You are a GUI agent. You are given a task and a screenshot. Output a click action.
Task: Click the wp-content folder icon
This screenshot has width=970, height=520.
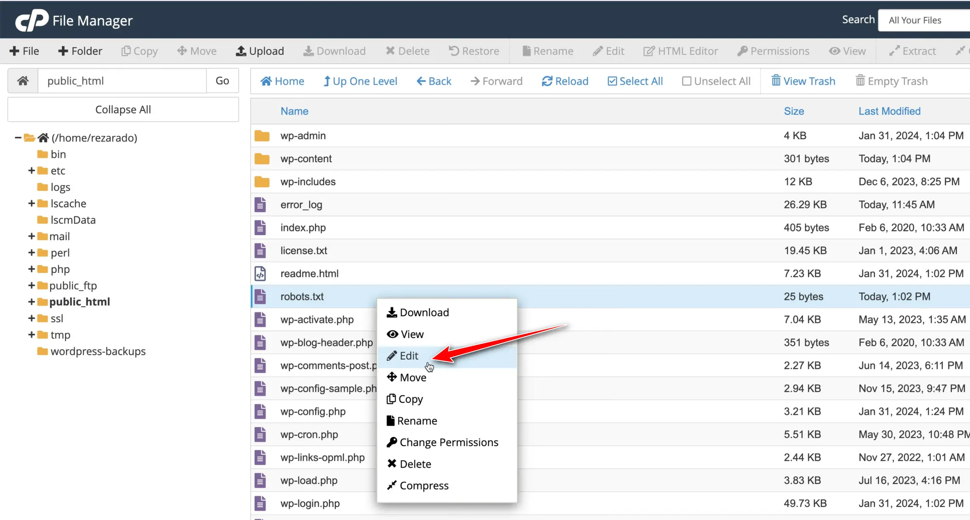262,159
